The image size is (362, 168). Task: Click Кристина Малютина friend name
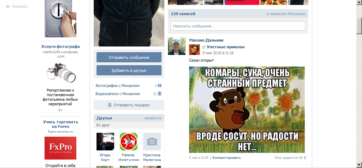(x=152, y=157)
